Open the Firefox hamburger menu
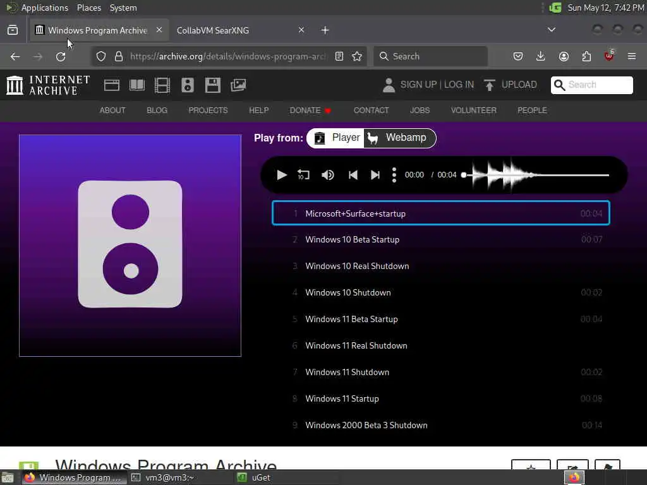This screenshot has width=647, height=485. (x=632, y=56)
